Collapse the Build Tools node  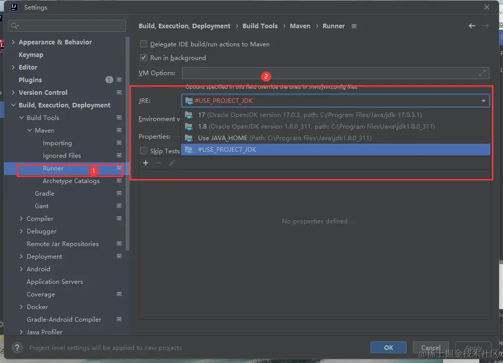coord(21,118)
